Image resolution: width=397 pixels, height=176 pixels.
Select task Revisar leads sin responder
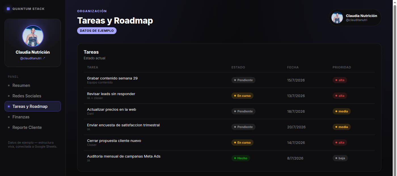(111, 94)
